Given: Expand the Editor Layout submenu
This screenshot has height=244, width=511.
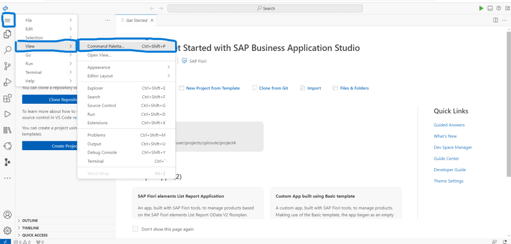Looking at the screenshot, I should (126, 76).
